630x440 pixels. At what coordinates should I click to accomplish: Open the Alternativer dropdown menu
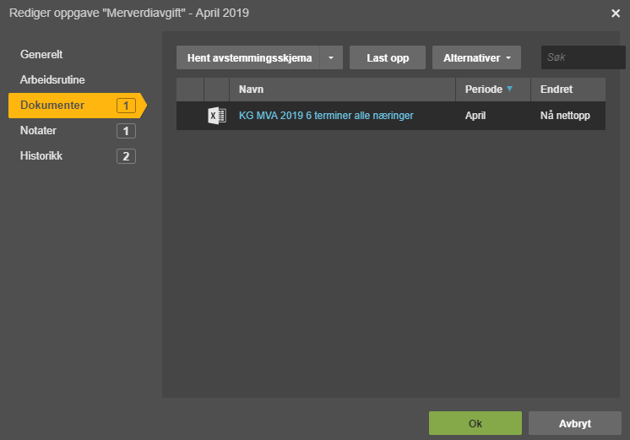pyautogui.click(x=476, y=57)
